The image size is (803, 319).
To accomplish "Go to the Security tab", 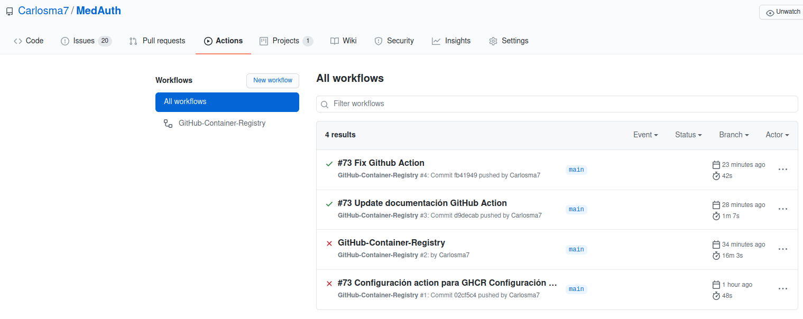I will tap(394, 41).
